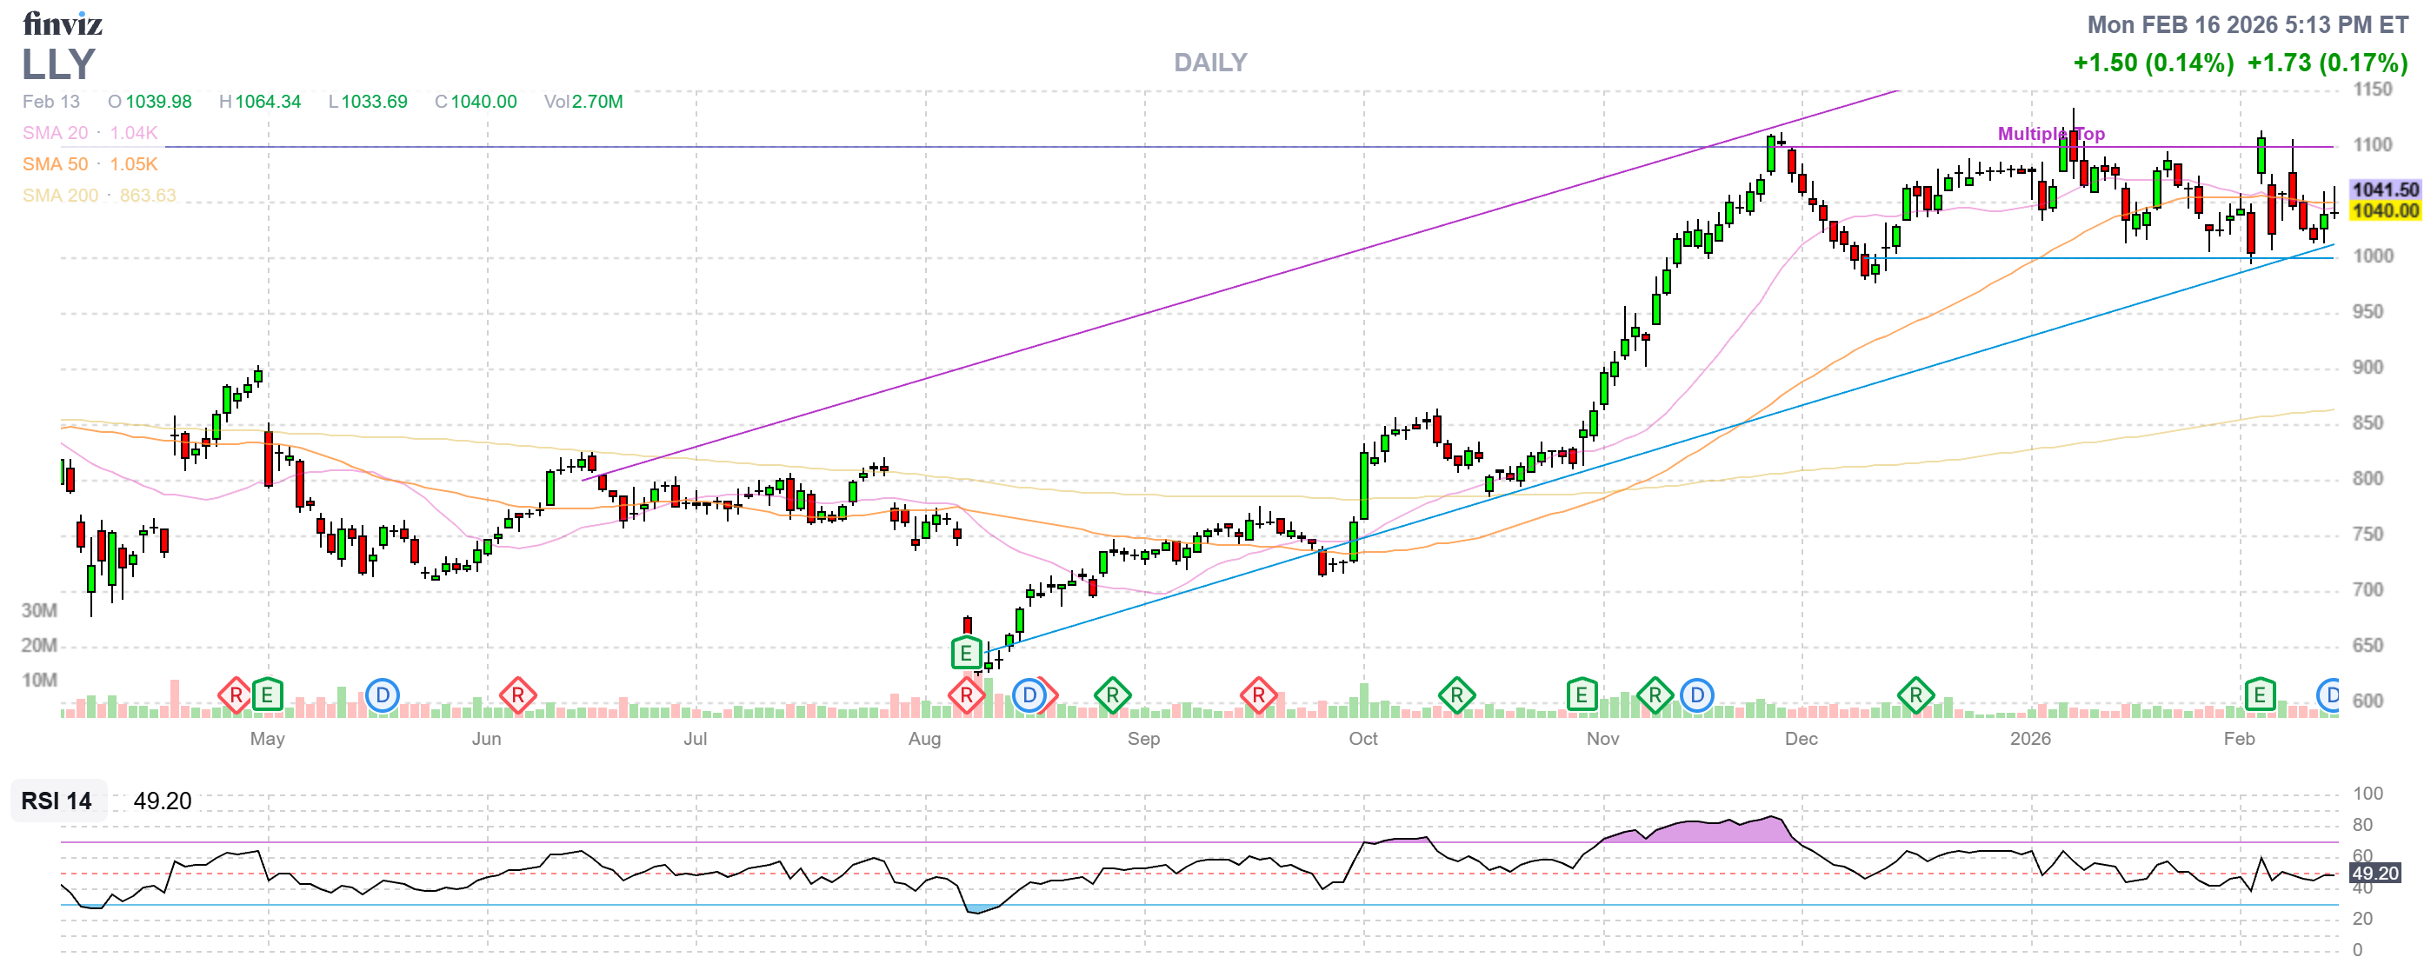The image size is (2431, 977).
Task: Click the finviz logo
Action: (x=63, y=23)
